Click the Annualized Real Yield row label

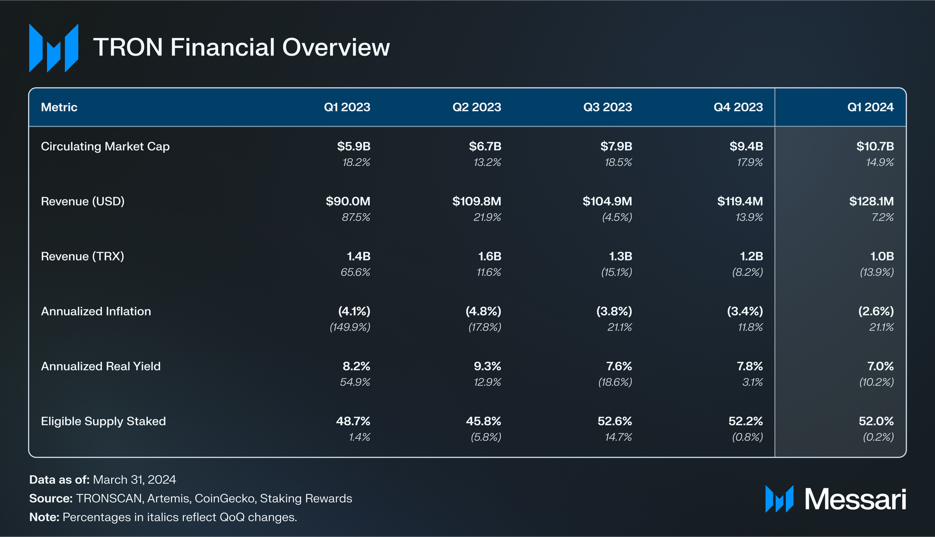101,366
